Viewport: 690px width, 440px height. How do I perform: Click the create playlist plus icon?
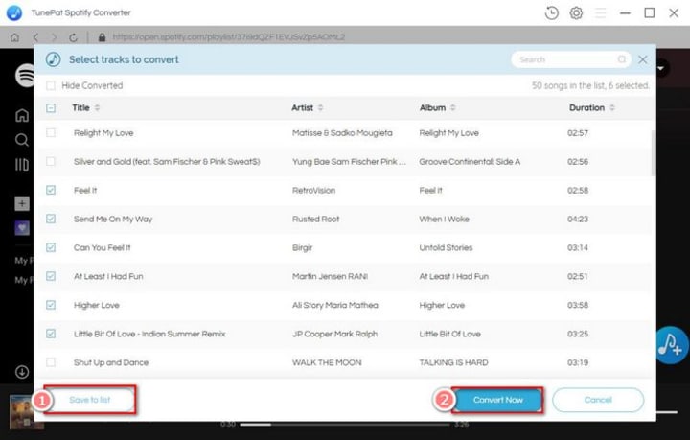tap(22, 203)
